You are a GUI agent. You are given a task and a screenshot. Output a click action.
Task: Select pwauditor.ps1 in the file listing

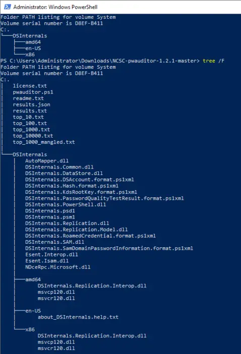coord(33,92)
